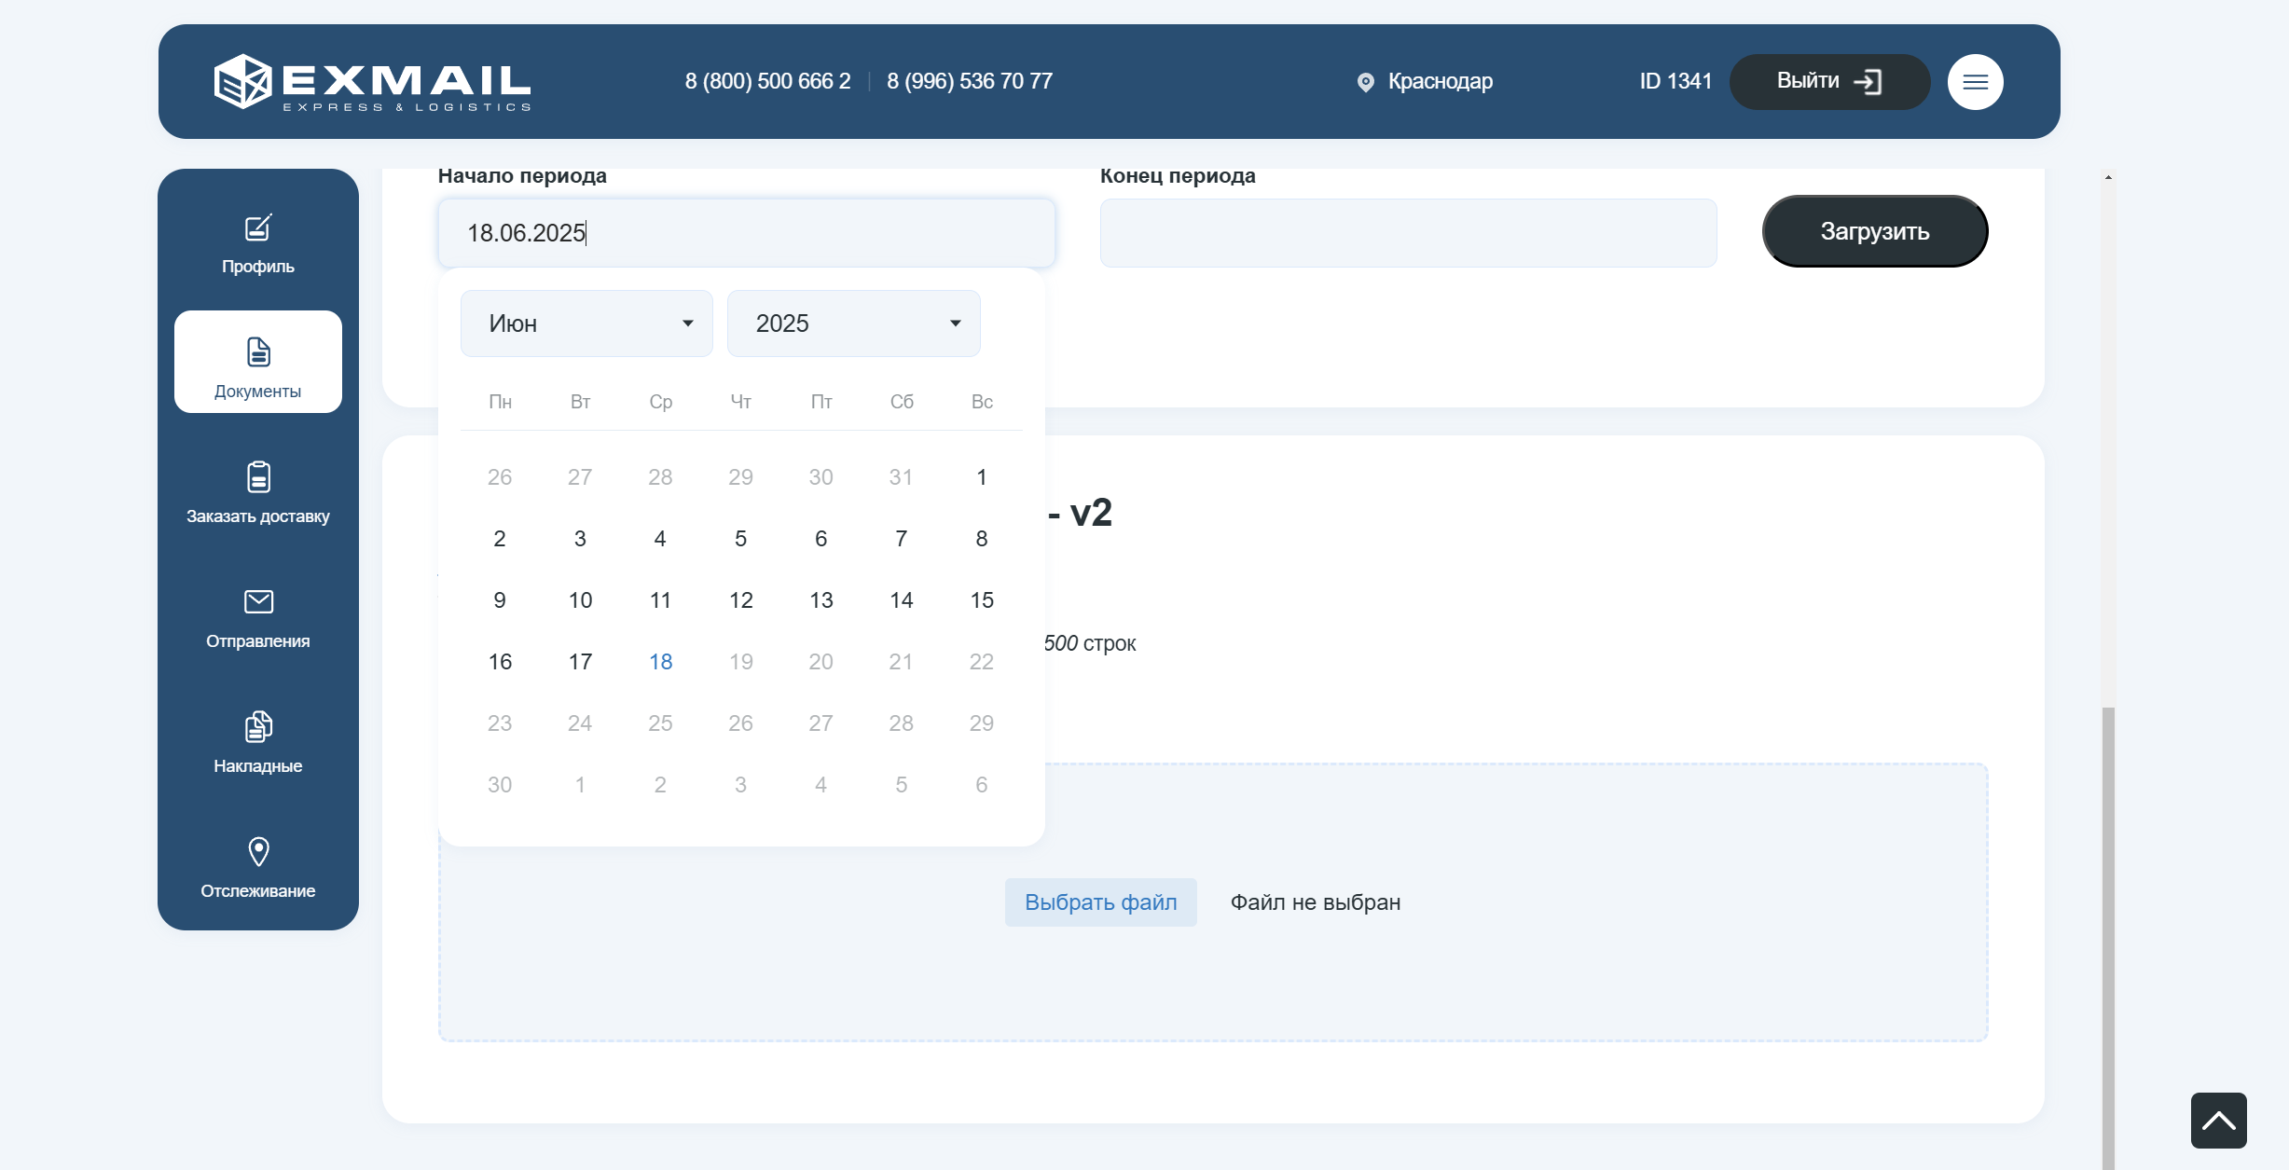Open the Order delivery clipboard icon
Viewport: 2289px width, 1170px height.
tap(258, 477)
